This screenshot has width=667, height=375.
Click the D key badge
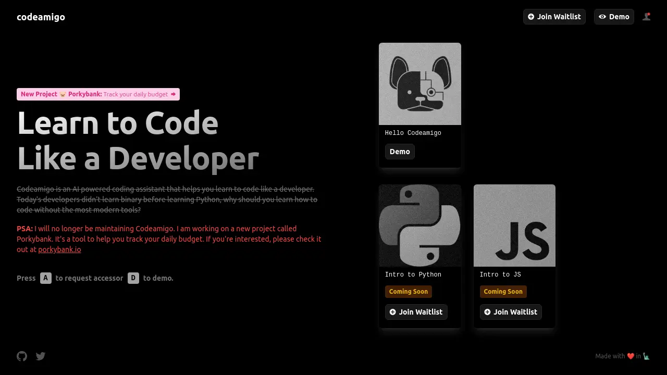click(133, 278)
